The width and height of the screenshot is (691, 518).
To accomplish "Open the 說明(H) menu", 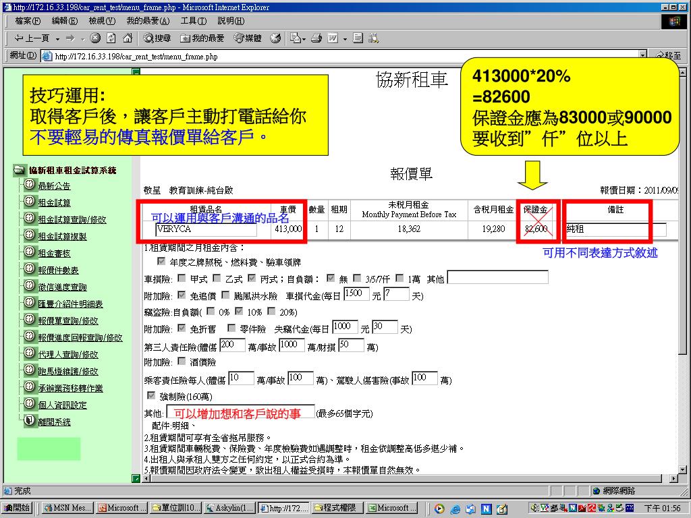I will click(x=231, y=21).
